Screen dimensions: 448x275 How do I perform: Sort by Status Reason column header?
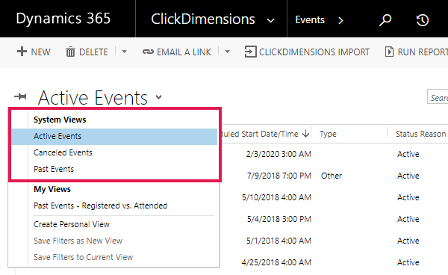(420, 134)
